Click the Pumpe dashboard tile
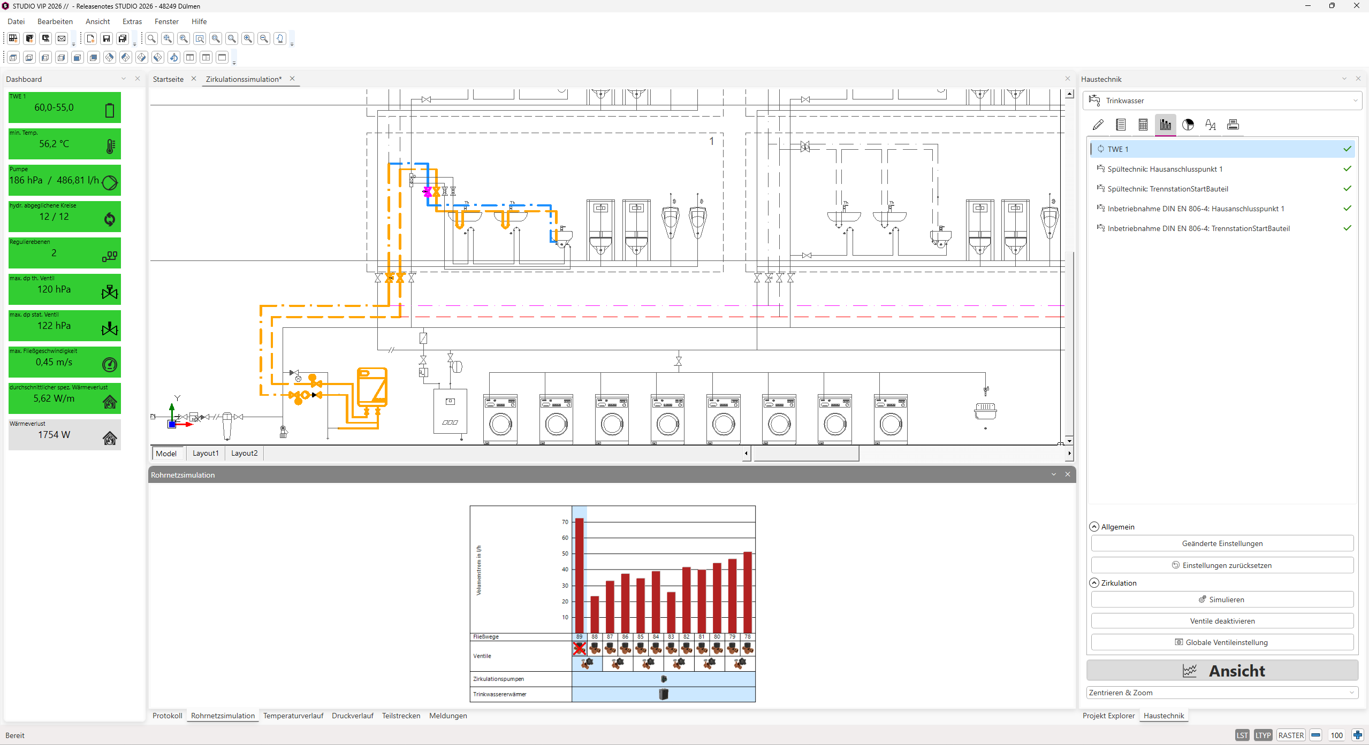The width and height of the screenshot is (1369, 745). coord(65,180)
